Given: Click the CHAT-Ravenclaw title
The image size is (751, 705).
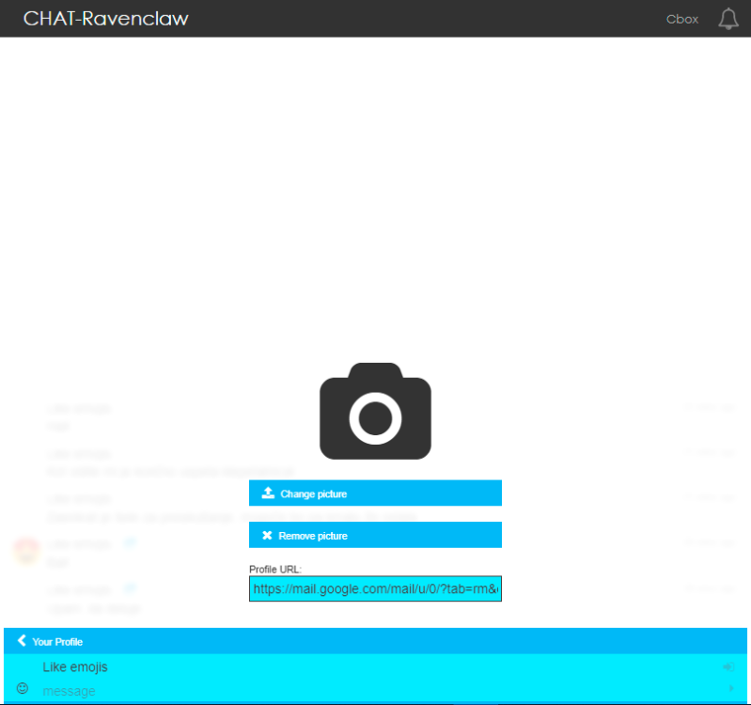Looking at the screenshot, I should [106, 19].
